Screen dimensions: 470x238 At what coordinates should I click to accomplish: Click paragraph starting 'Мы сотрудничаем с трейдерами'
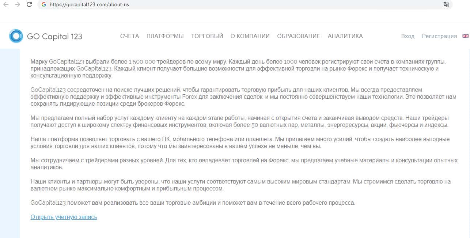[244, 164]
